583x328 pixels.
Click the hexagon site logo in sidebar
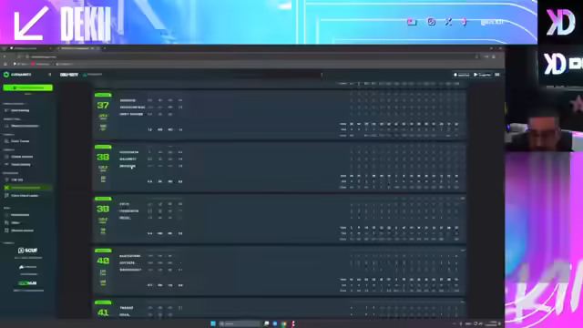click(x=6, y=75)
